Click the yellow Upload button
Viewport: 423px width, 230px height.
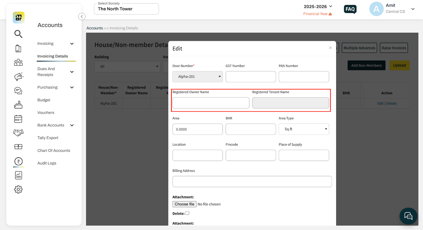tap(399, 65)
